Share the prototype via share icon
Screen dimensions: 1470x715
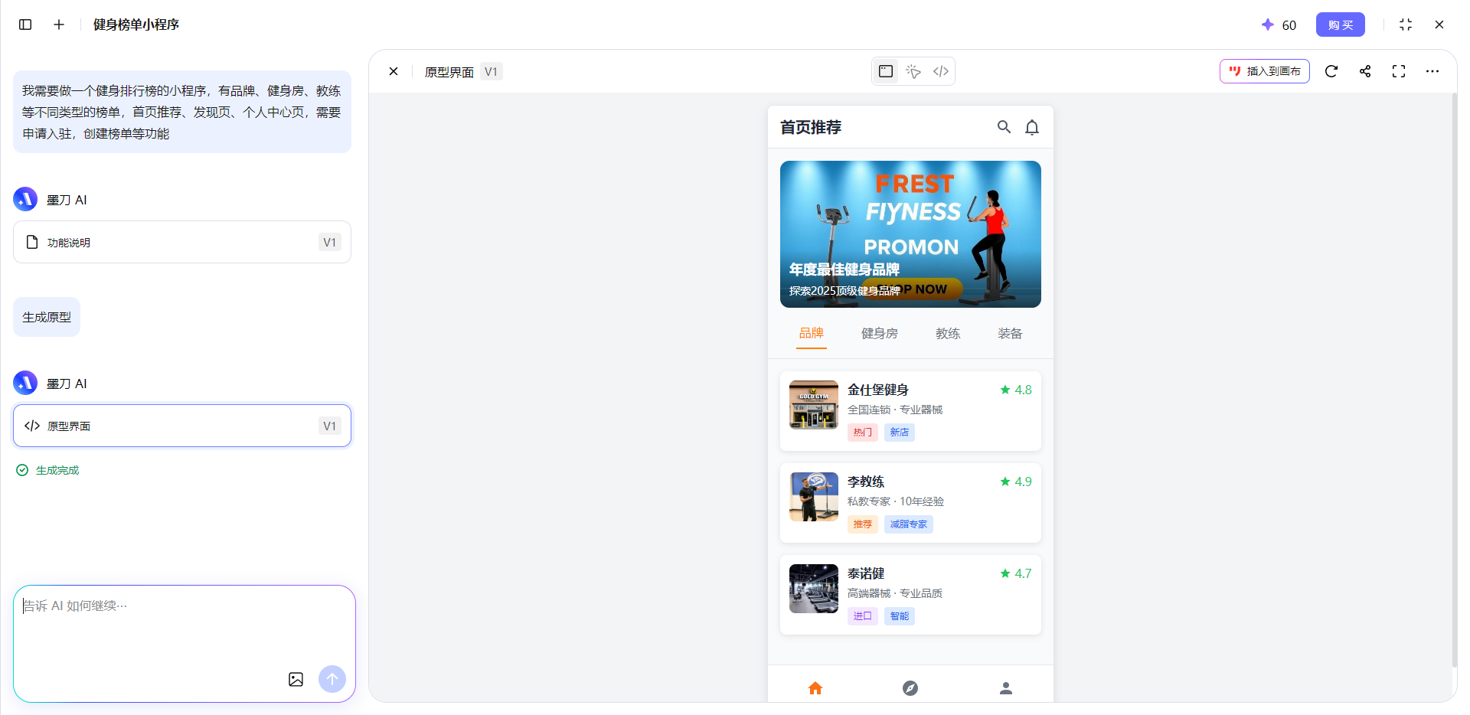[x=1365, y=71]
